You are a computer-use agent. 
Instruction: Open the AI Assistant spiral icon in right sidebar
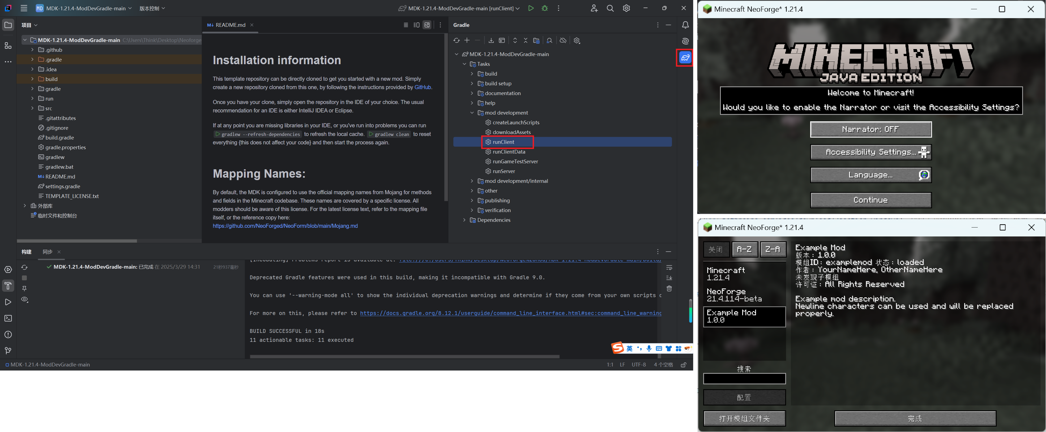point(685,41)
